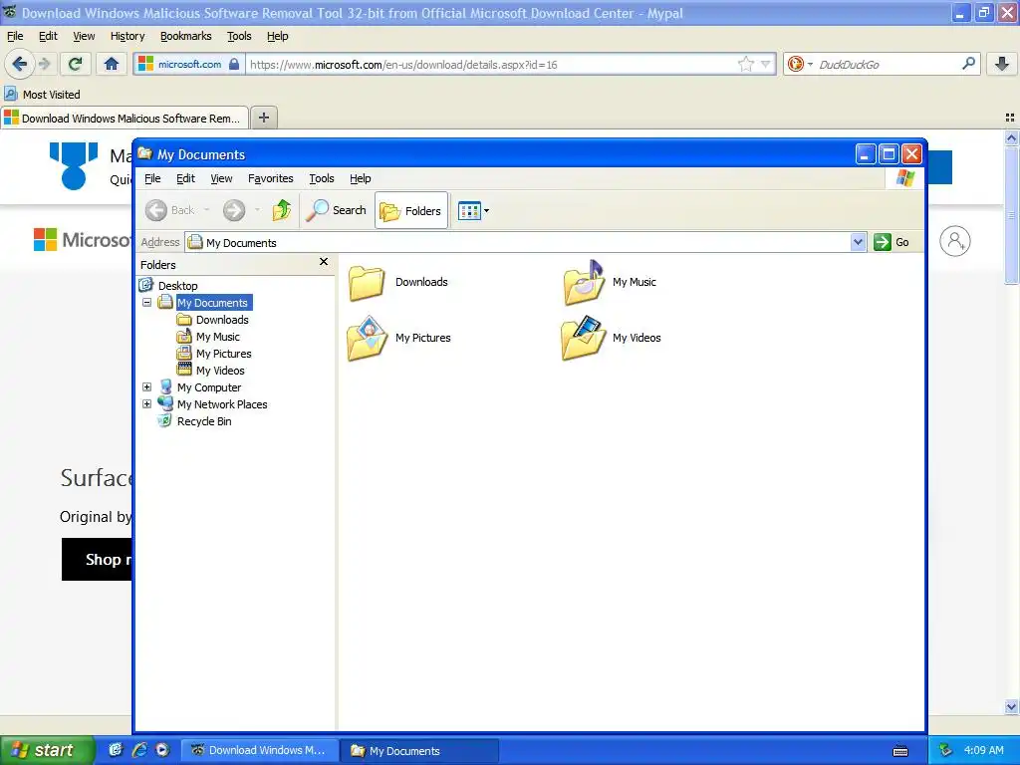
Task: Click the Microsoft logo on webpage
Action: coord(82,239)
